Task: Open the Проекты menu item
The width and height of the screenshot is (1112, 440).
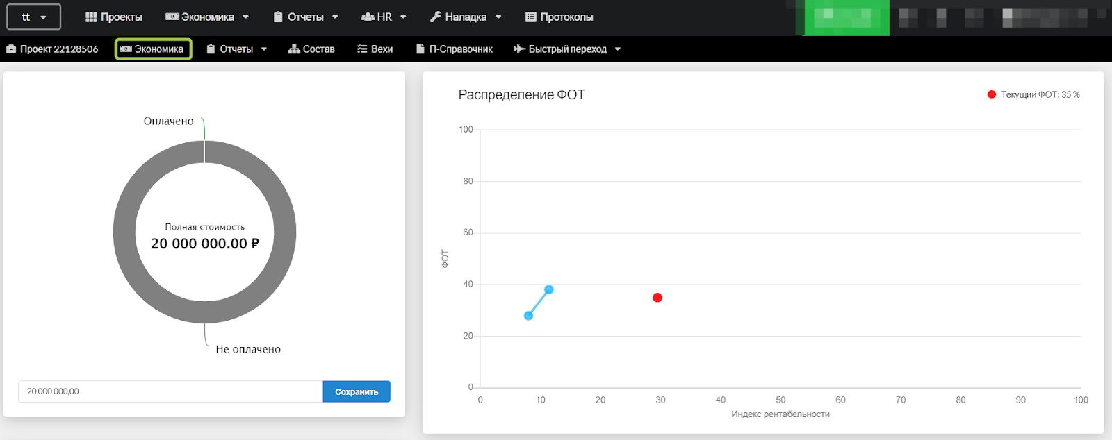Action: [x=114, y=17]
